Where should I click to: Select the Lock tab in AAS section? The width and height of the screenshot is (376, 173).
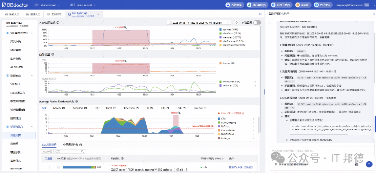click(x=179, y=108)
